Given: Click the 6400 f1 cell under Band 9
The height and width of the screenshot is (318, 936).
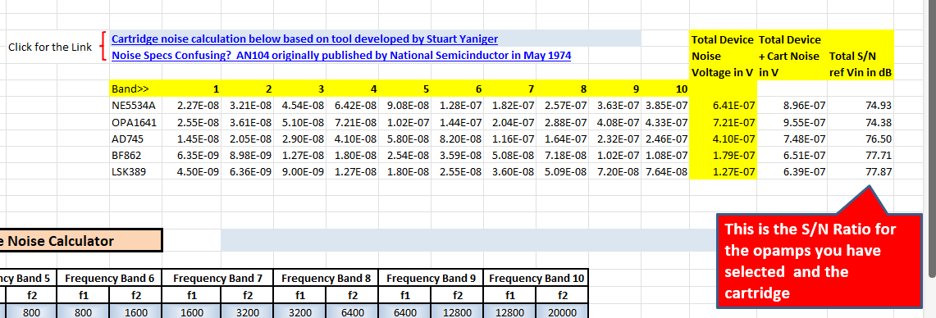Looking at the screenshot, I should click(x=404, y=311).
